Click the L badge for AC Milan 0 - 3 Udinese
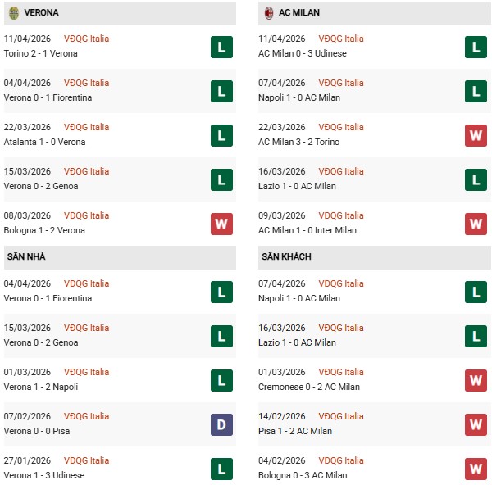The height and width of the screenshot is (485, 492). (476, 47)
